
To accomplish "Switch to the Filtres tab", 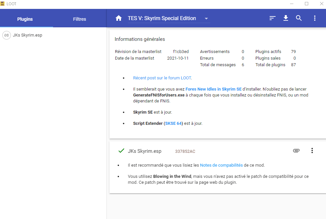I will (x=79, y=19).
